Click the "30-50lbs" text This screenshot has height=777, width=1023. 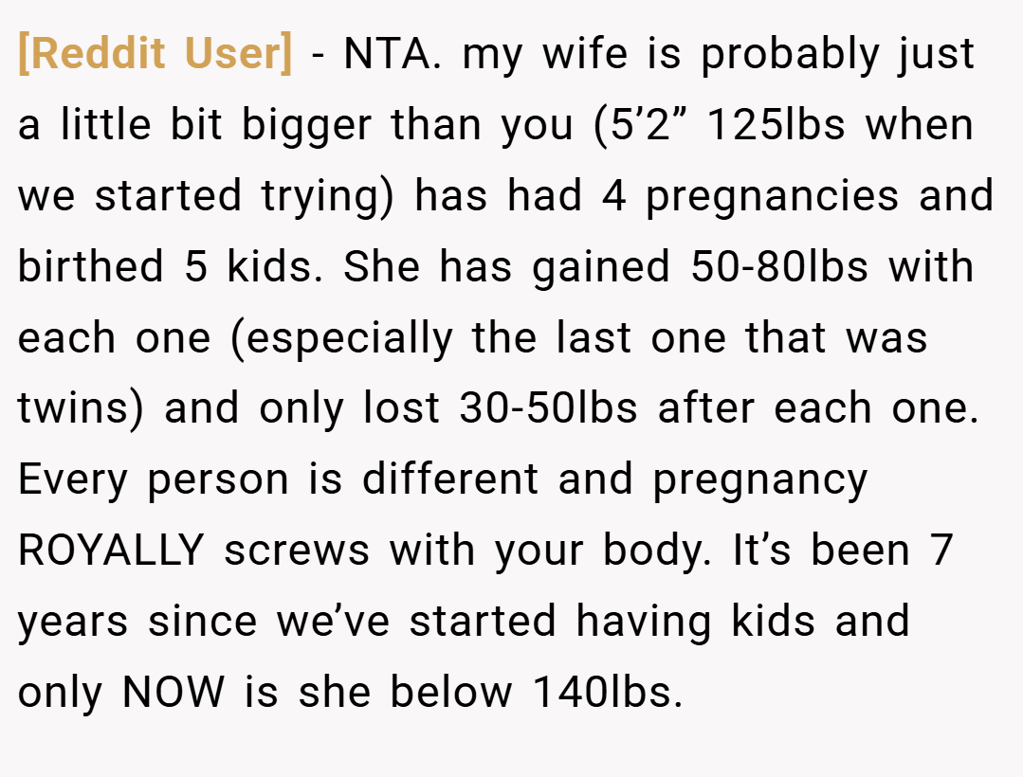pos(548,408)
